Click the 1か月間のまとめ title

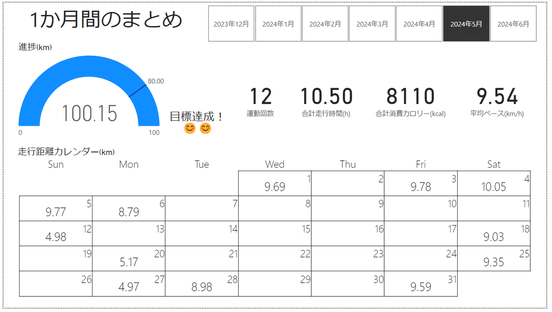tap(106, 20)
